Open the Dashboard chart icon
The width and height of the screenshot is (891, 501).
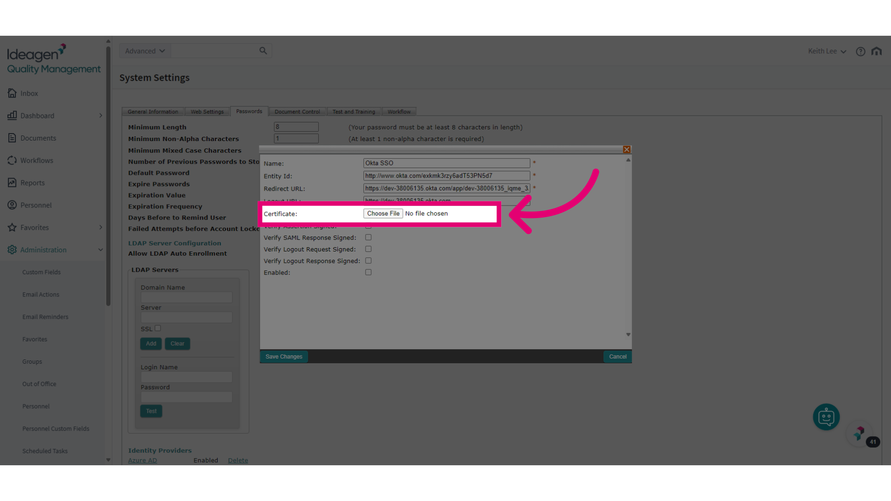coord(12,116)
